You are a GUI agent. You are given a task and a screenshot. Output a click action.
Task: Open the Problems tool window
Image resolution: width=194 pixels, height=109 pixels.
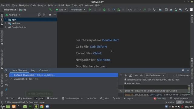tap(25, 98)
